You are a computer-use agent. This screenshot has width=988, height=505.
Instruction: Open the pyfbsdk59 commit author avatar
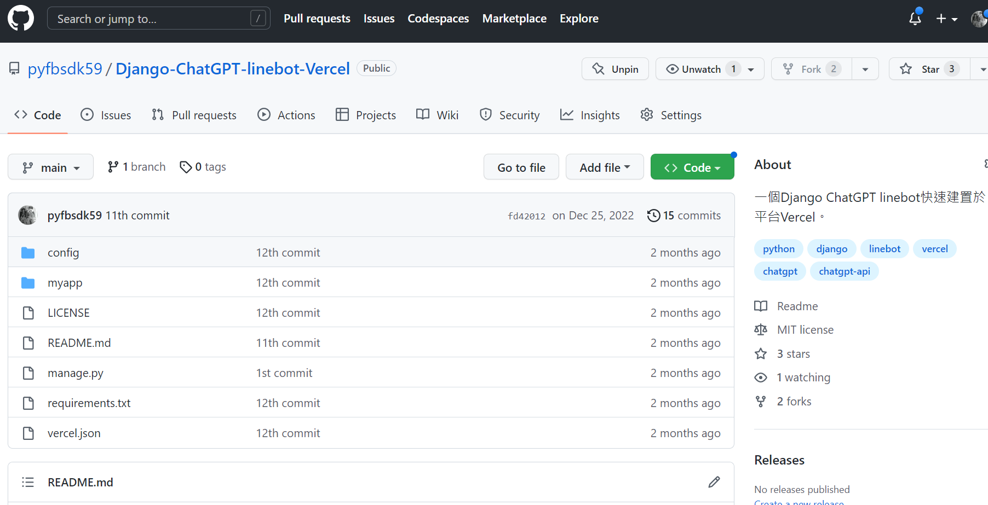28,215
